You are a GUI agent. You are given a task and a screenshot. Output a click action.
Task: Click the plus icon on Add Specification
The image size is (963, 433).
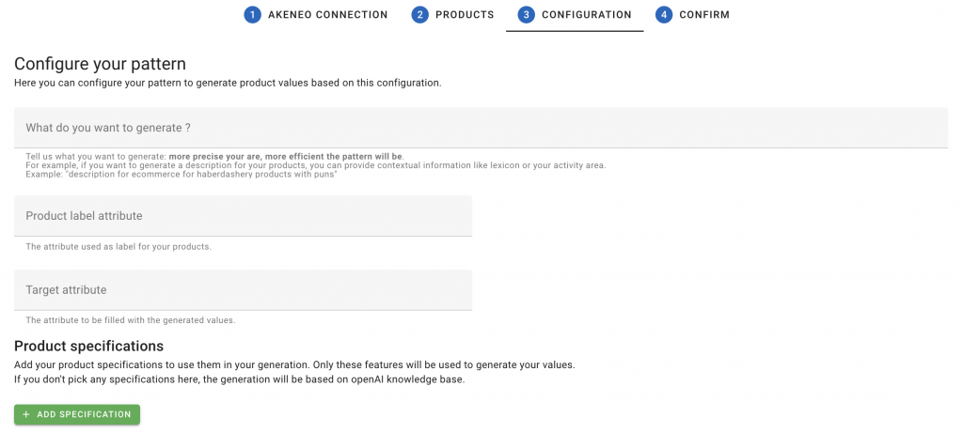point(25,414)
